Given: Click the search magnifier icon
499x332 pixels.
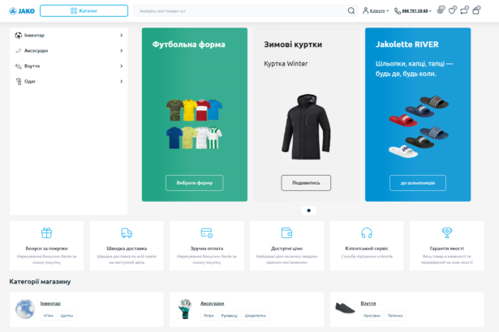Looking at the screenshot, I should tap(351, 11).
